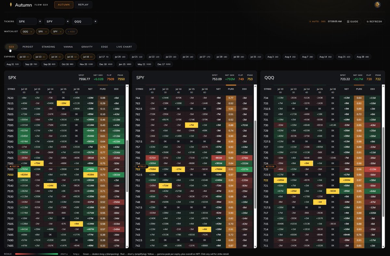The image size is (390, 256).
Task: Focus the SPY ticker input field
Action: pyautogui.click(x=55, y=21)
